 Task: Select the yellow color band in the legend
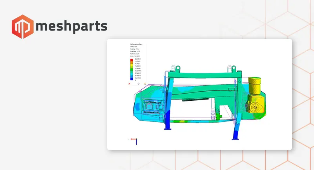tap(131, 65)
